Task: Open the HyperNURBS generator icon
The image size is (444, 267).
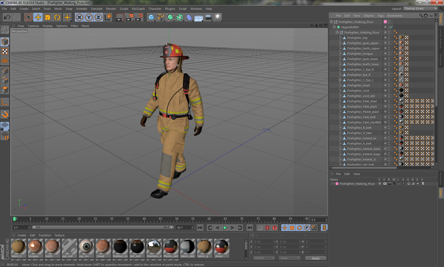Action: click(170, 17)
